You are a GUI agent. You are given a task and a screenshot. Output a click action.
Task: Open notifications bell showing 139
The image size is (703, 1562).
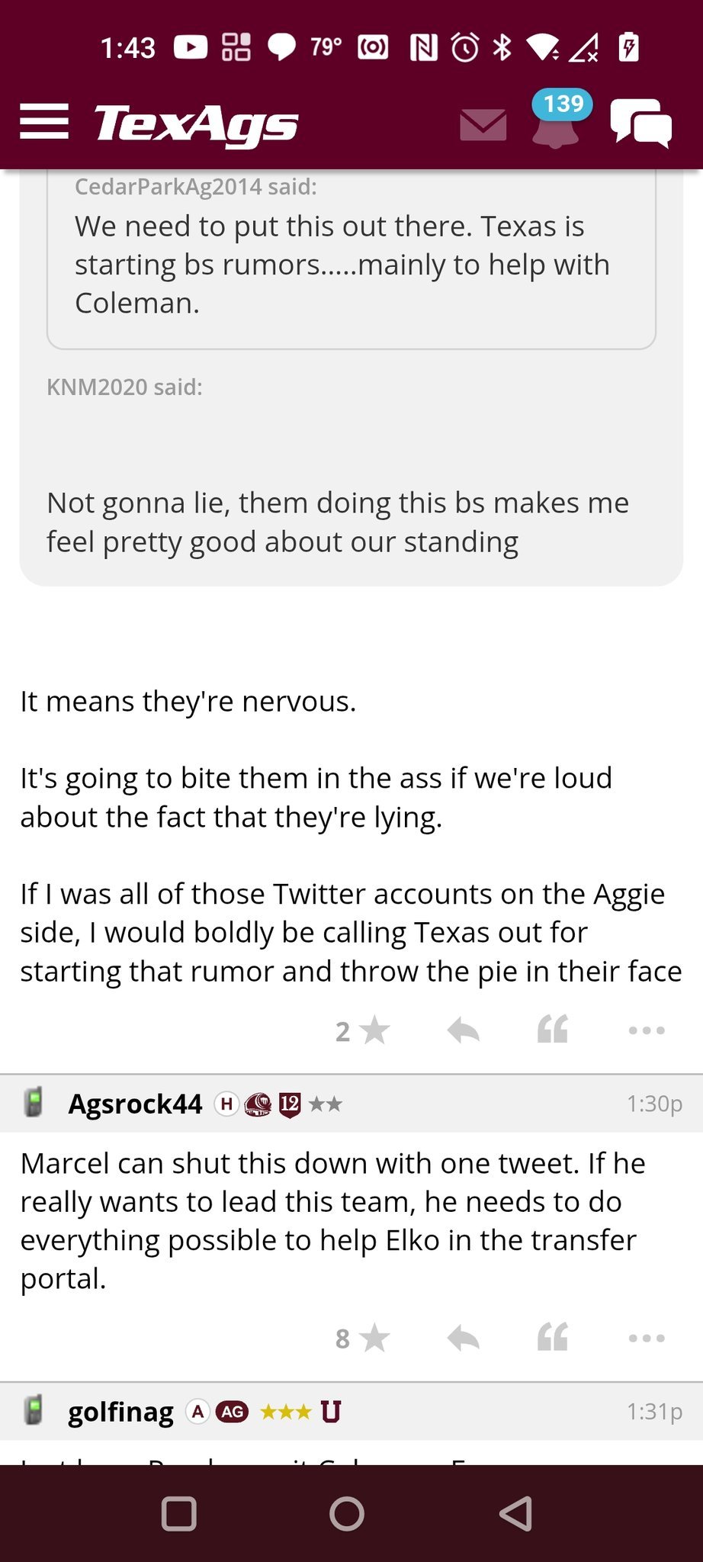pyautogui.click(x=557, y=122)
